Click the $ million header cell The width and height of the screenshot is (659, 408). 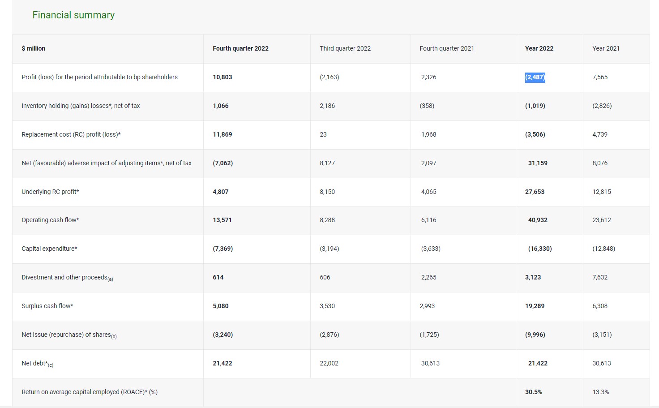coord(34,48)
